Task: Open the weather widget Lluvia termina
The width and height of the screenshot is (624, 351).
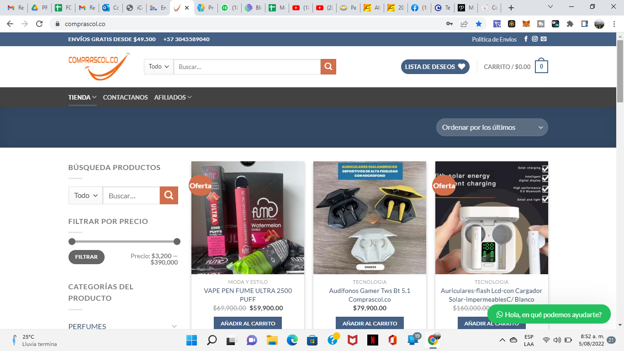Action: coord(35,340)
